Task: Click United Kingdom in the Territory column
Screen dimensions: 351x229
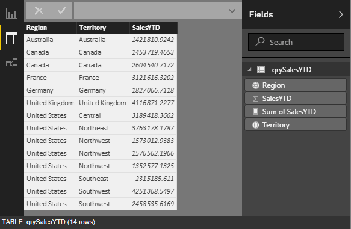Action: point(102,103)
